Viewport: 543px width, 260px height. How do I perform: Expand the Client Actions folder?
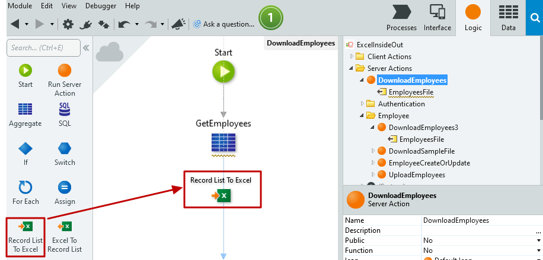pos(352,57)
